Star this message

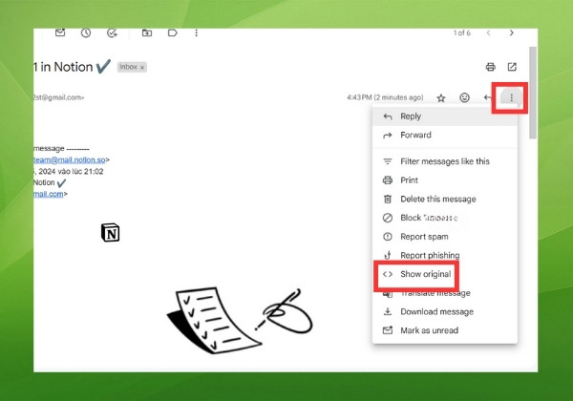[441, 98]
